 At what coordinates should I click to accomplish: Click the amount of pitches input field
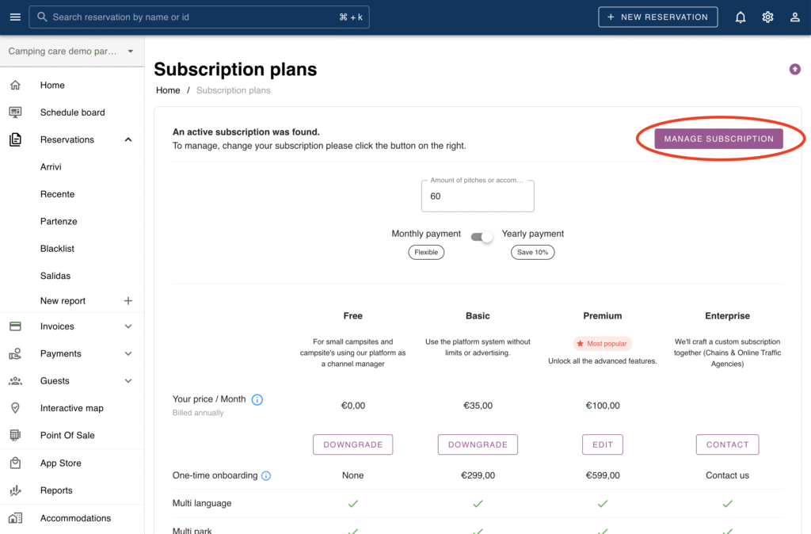coord(478,196)
